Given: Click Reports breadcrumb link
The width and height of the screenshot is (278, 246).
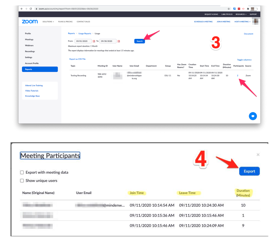Looking at the screenshot, I should click(x=71, y=33).
